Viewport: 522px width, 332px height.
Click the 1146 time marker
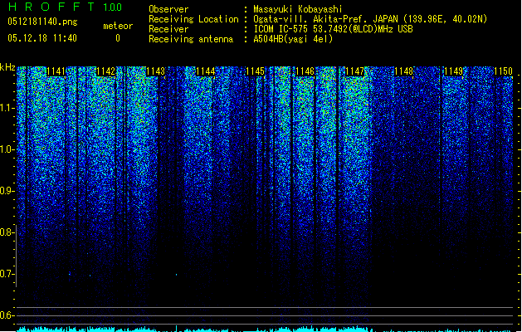tap(305, 71)
